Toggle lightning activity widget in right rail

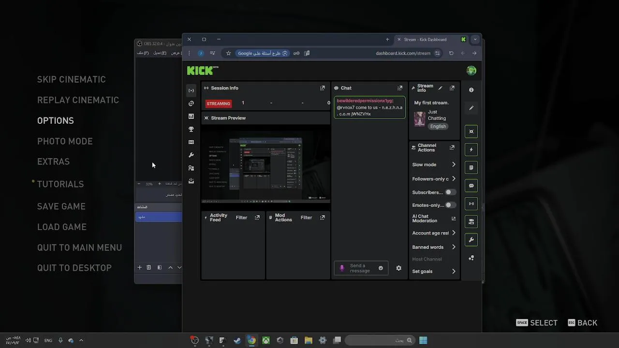(471, 150)
